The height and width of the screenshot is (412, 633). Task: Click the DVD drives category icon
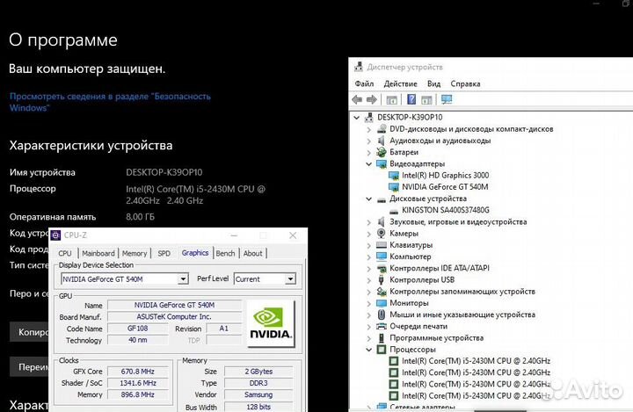click(382, 129)
